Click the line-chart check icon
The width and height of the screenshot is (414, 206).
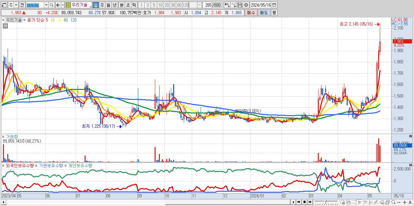(233, 5)
